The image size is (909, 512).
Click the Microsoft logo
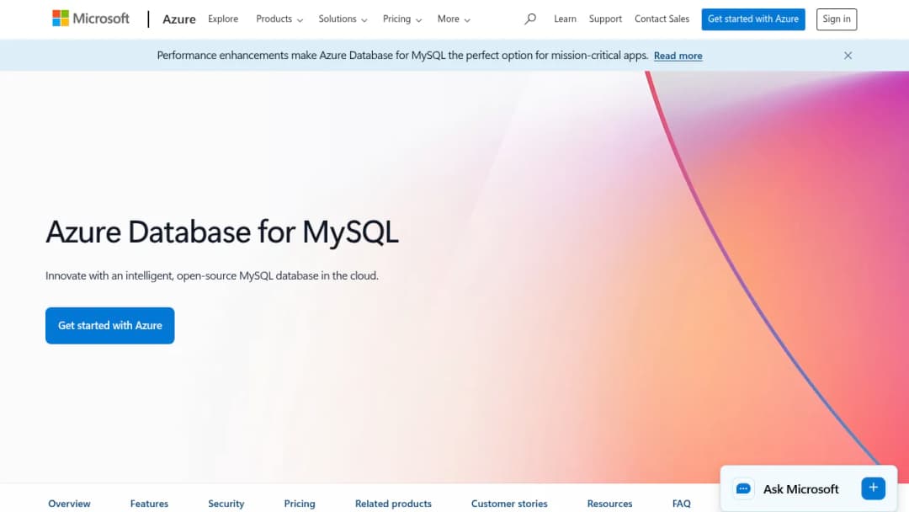tap(91, 19)
